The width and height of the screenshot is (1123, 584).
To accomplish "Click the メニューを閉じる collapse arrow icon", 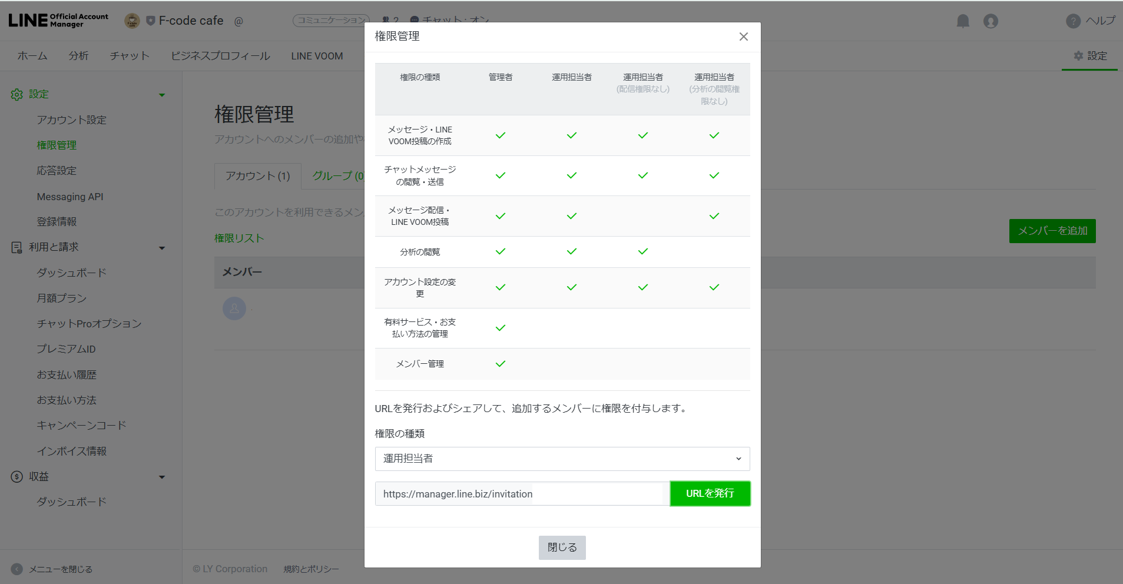I will click(x=16, y=569).
